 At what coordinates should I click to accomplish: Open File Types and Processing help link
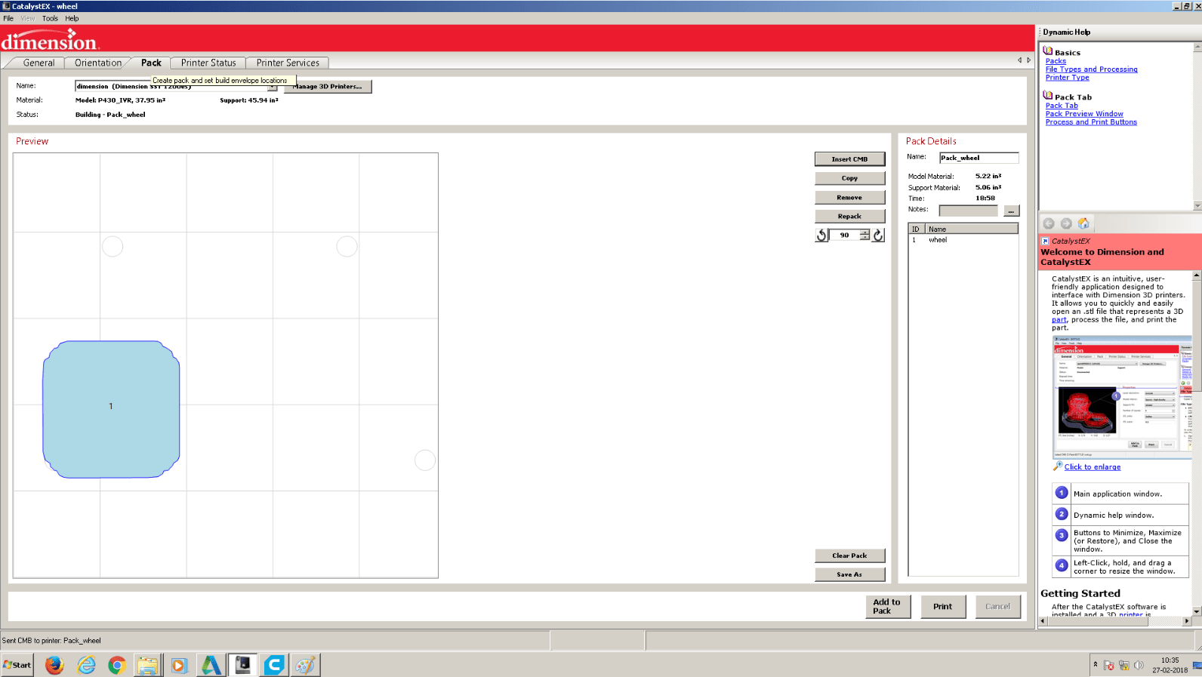click(1091, 69)
